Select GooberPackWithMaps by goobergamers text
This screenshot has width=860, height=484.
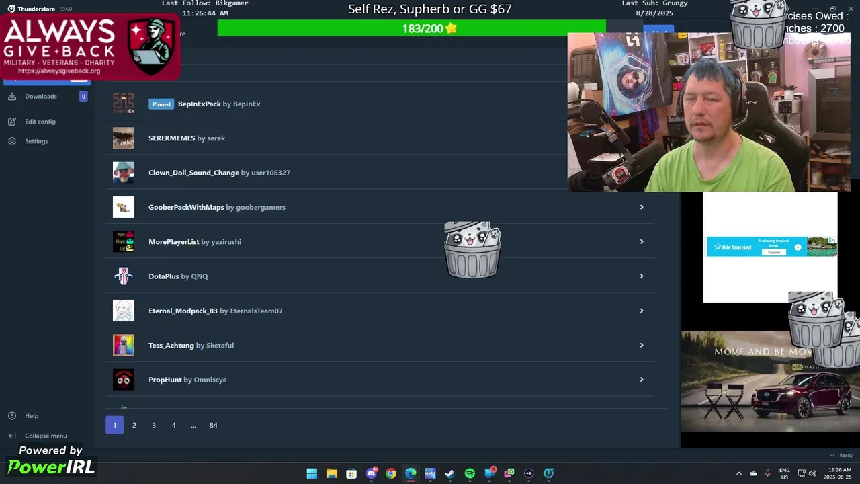pyautogui.click(x=217, y=207)
